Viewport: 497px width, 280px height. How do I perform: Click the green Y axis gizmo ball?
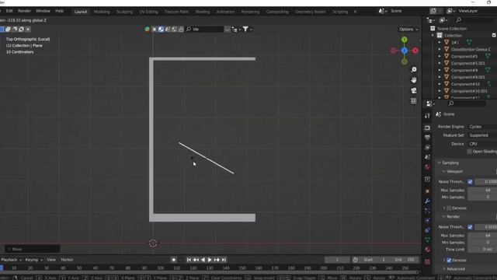[x=405, y=40]
